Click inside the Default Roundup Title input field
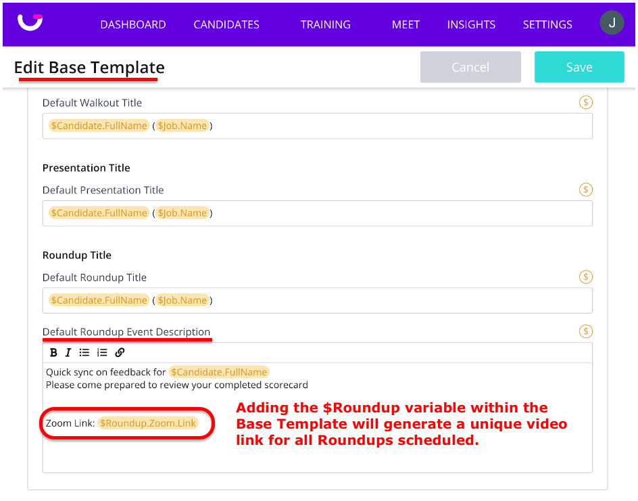 click(318, 300)
